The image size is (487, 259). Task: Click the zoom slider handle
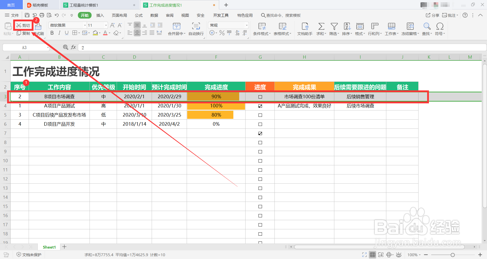pyautogui.click(x=453, y=255)
